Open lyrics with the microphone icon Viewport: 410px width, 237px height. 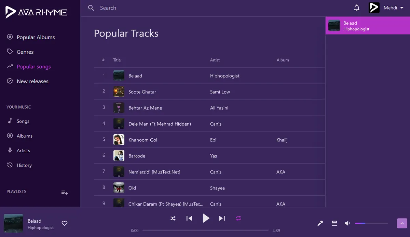tap(320, 223)
